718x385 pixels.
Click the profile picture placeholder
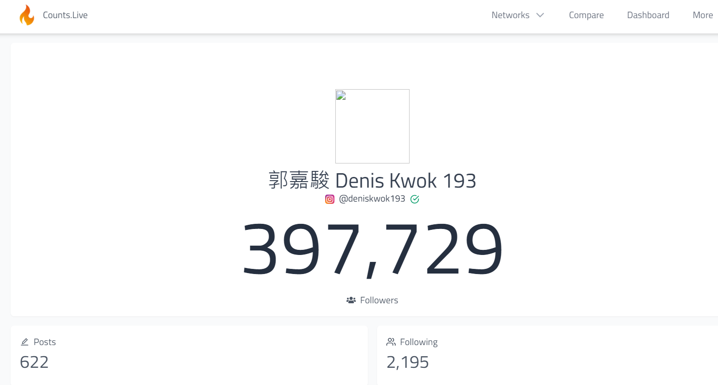tap(372, 126)
